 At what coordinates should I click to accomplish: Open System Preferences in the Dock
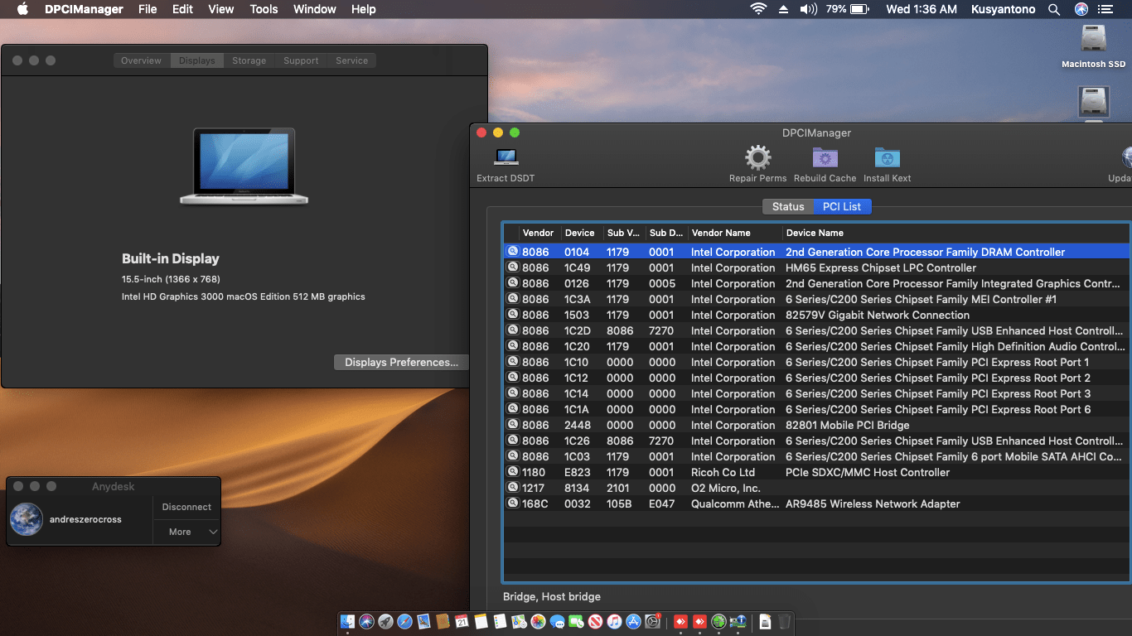pyautogui.click(x=652, y=621)
